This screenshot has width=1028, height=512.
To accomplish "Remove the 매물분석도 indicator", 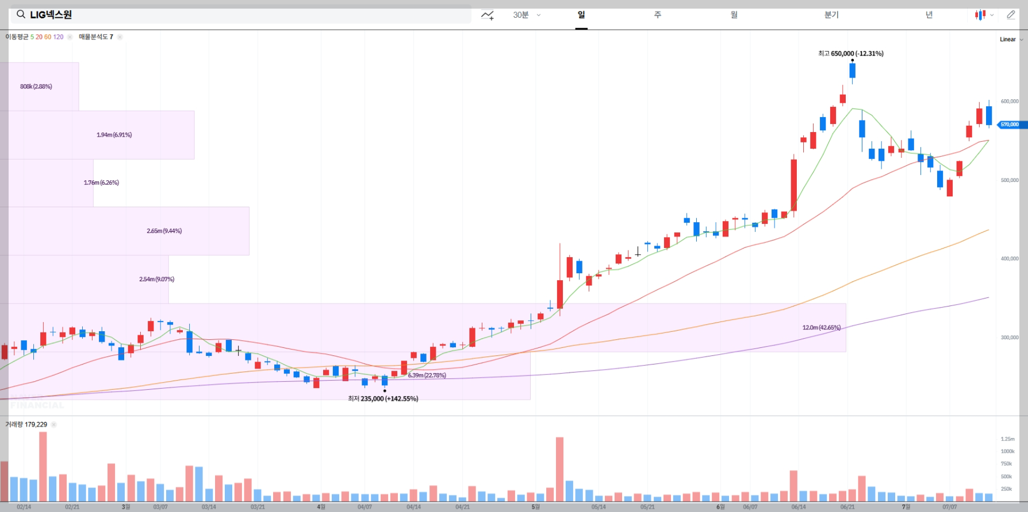I will (120, 37).
